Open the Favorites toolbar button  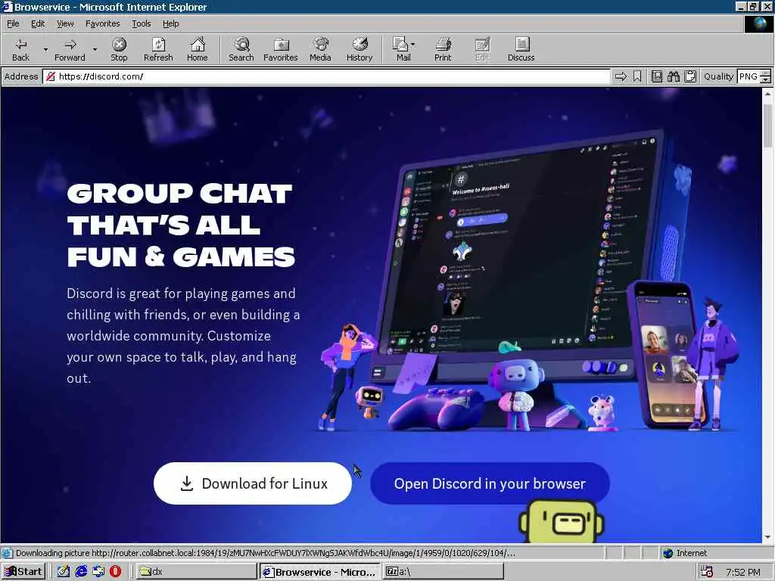pyautogui.click(x=281, y=49)
